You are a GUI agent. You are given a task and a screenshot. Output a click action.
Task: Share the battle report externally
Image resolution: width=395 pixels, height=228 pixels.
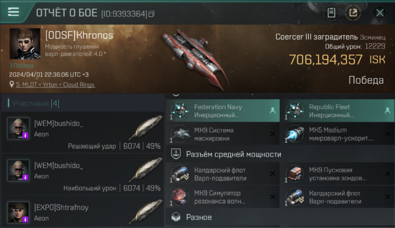[x=353, y=13]
